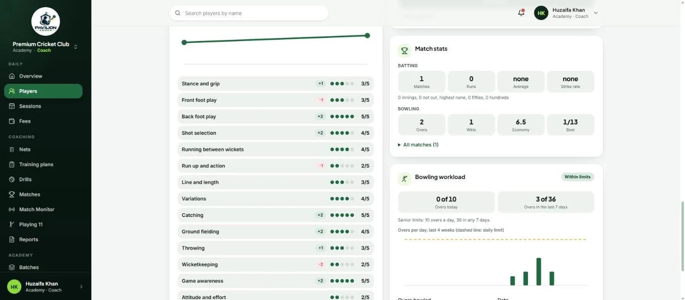Open the Huzaifa Khan account dropdown

coord(595,13)
